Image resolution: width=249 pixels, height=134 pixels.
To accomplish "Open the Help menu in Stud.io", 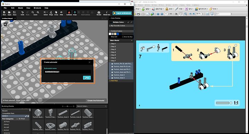I will click(46, 8).
